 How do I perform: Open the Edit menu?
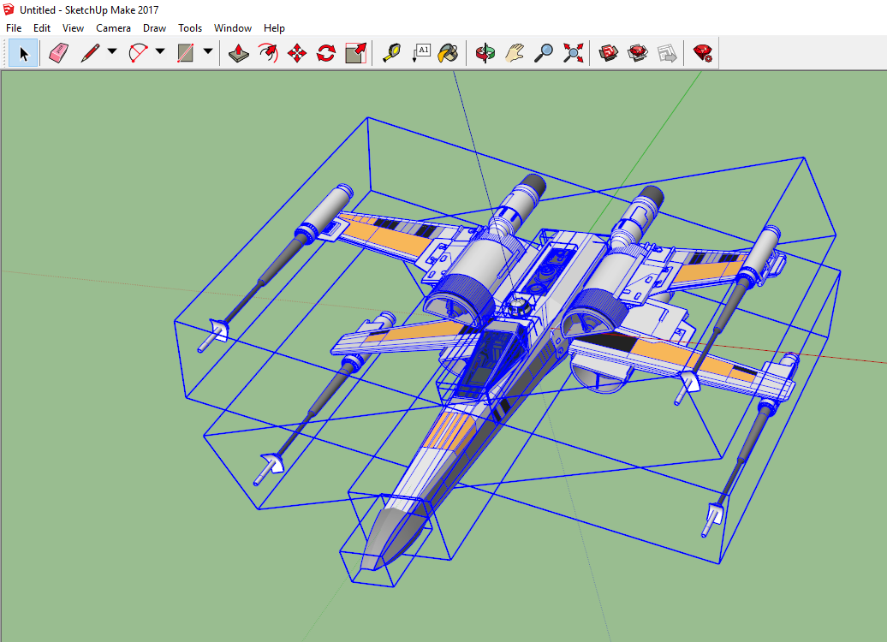[x=42, y=27]
